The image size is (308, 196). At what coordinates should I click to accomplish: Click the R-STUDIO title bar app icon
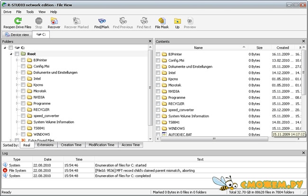tap(4, 5)
